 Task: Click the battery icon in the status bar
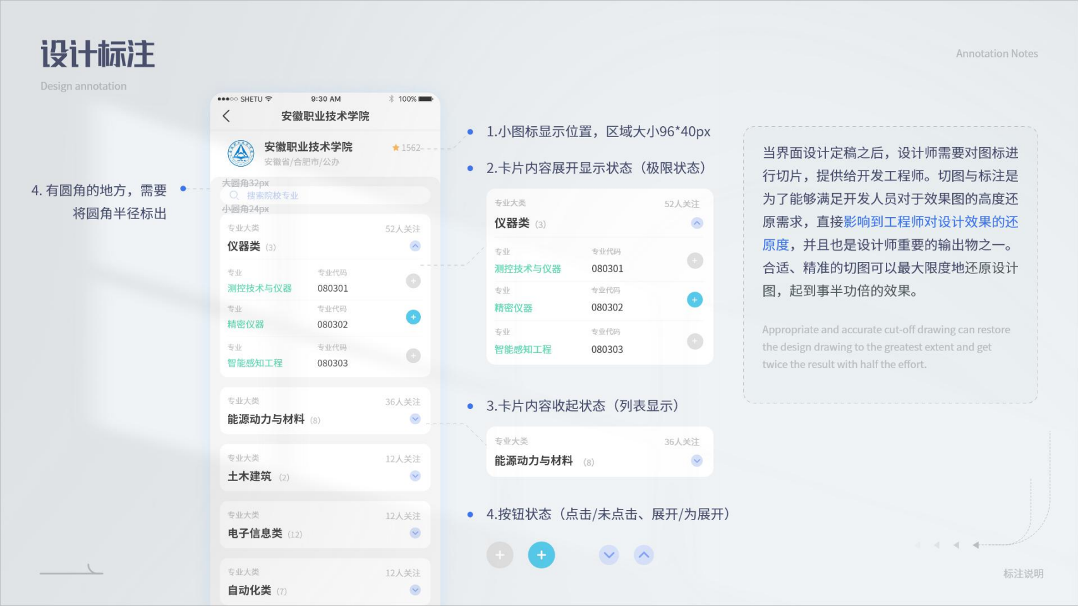[x=425, y=99]
